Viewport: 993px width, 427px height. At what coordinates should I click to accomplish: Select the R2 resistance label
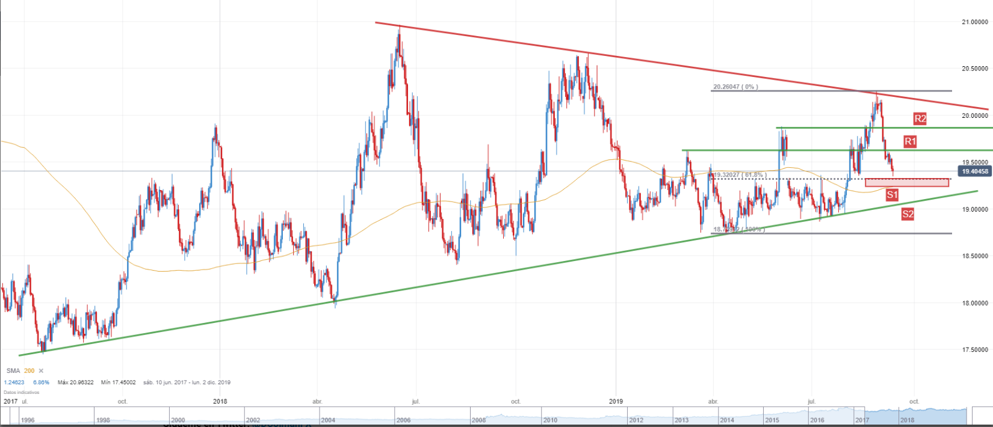pyautogui.click(x=920, y=118)
